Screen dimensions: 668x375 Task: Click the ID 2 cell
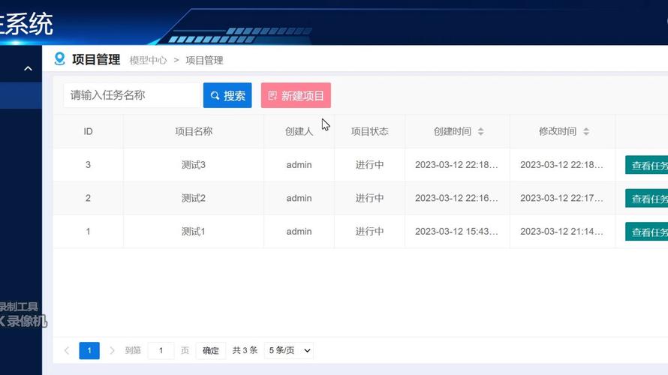tap(88, 198)
